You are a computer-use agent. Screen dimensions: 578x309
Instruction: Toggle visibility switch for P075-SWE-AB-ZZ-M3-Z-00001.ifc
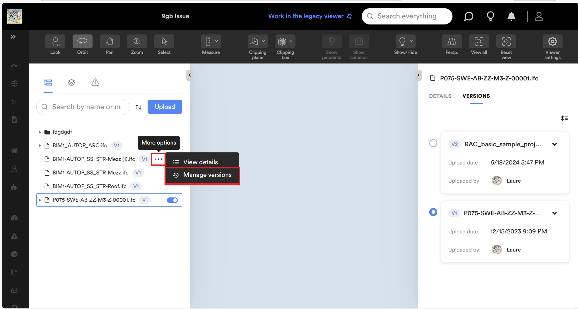tap(172, 200)
